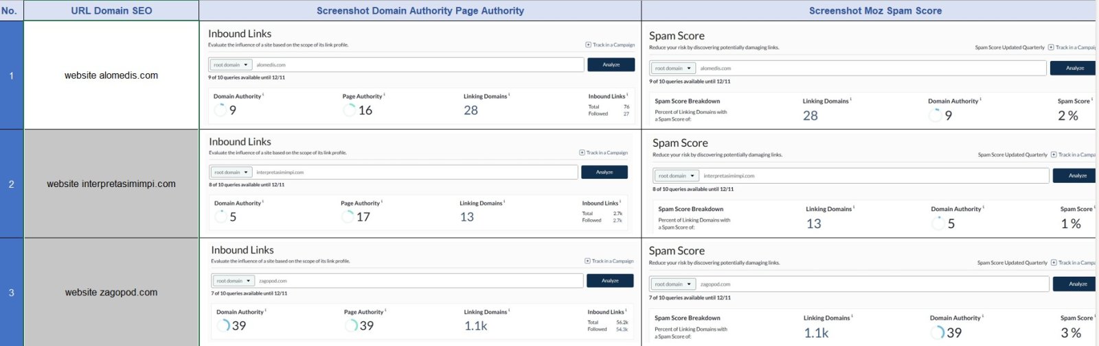Click Analyze button in zagopod Spam Score
The image size is (1099, 346).
(x=1076, y=284)
